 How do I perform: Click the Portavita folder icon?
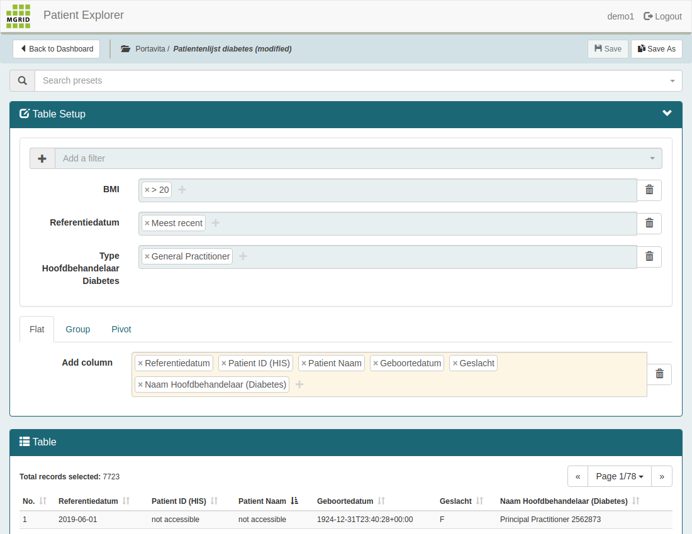pyautogui.click(x=125, y=49)
